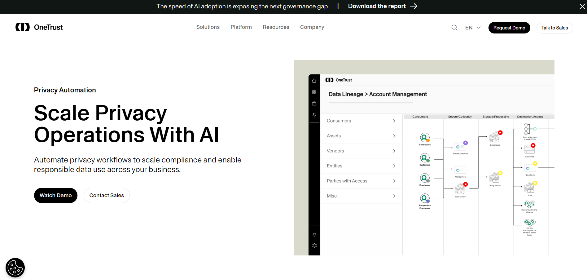
Task: Click the Customers user icon in the diagram
Action: [x=425, y=158]
